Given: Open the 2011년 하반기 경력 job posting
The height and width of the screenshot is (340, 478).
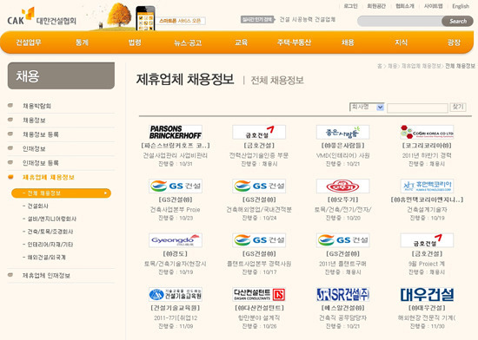Looking at the screenshot, I should pos(427,155).
